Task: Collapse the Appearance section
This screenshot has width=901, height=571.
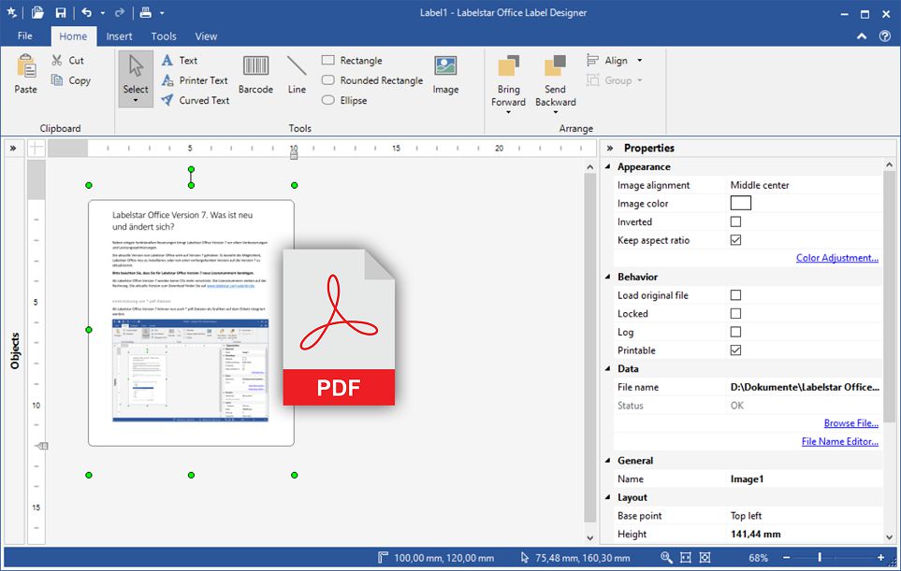Action: pos(608,166)
